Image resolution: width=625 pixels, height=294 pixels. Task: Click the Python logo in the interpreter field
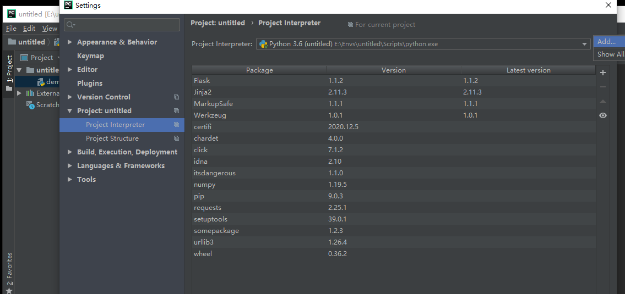point(263,44)
